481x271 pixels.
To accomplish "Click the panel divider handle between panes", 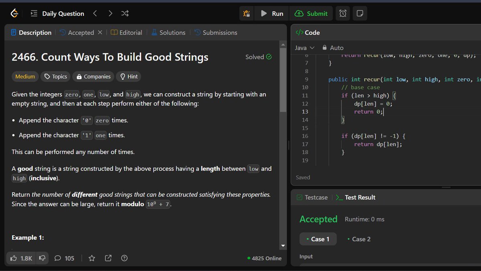I will tap(289, 145).
